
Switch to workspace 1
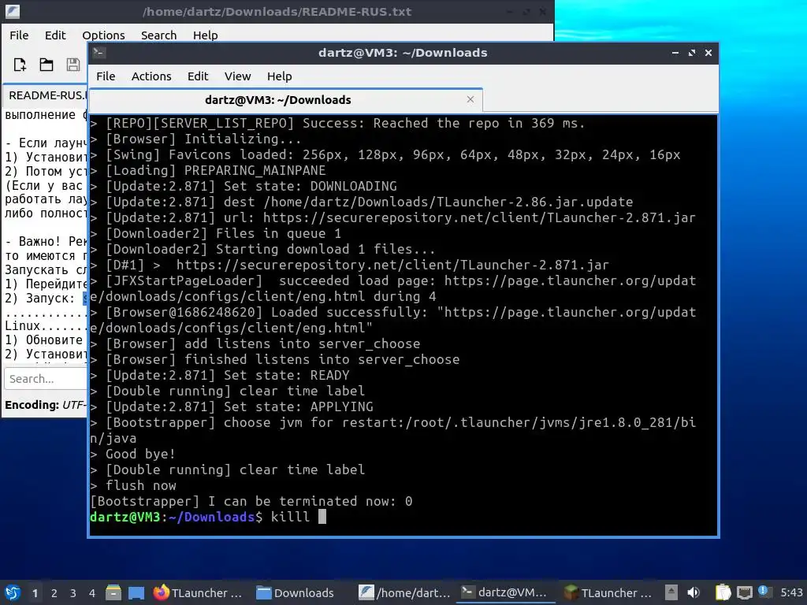click(35, 593)
